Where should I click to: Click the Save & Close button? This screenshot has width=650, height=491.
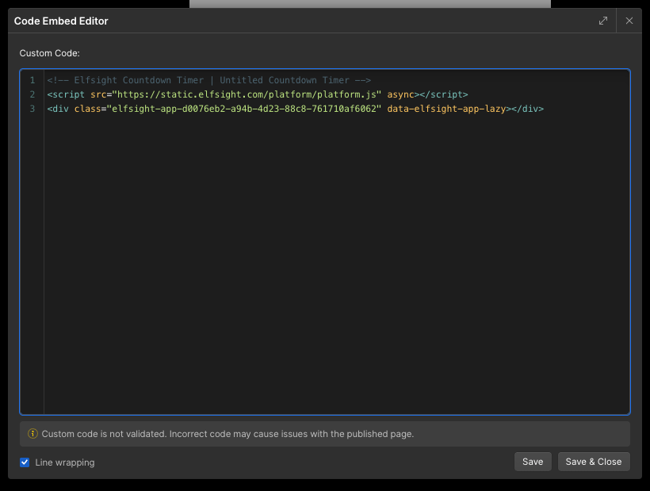coord(594,462)
